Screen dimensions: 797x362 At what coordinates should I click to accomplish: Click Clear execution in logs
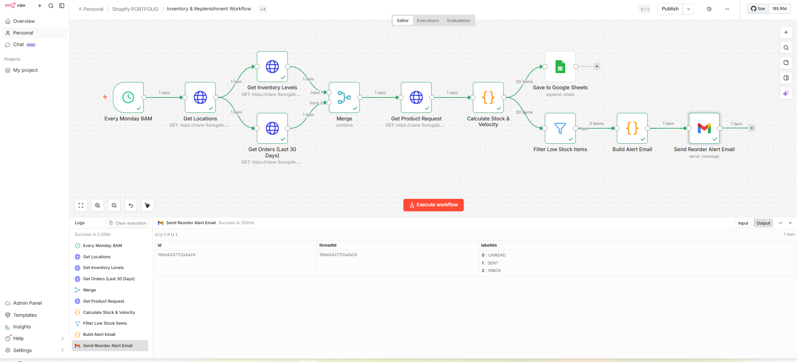[127, 223]
